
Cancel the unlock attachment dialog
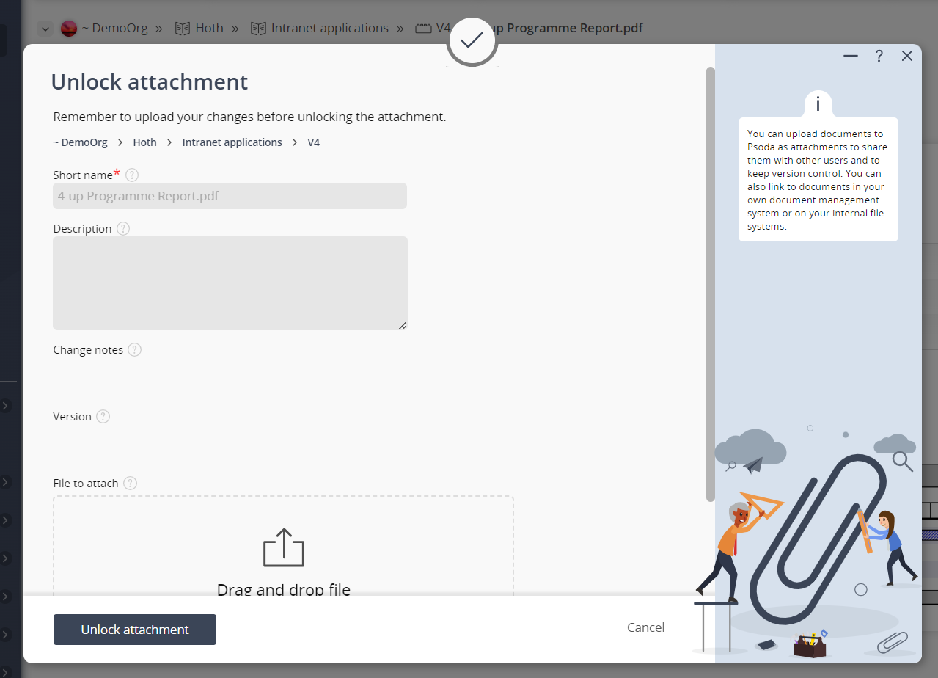tap(645, 627)
